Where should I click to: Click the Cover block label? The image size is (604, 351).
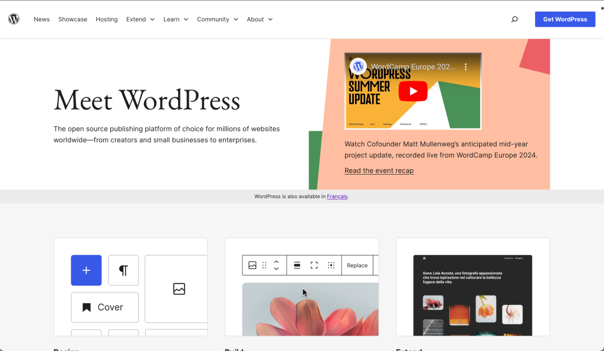click(x=110, y=307)
